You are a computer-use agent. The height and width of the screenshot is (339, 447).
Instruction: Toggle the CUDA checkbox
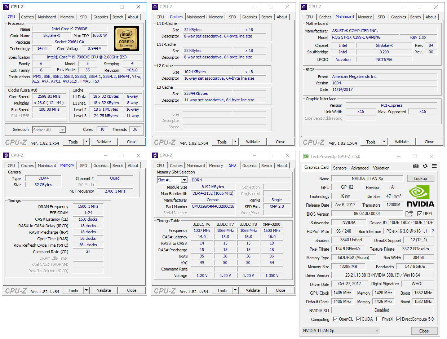[358, 319]
